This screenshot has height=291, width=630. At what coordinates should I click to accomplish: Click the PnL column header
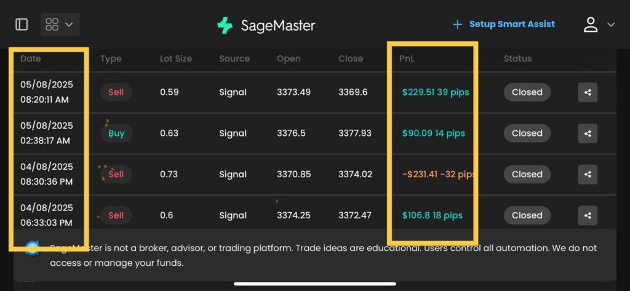tap(407, 59)
